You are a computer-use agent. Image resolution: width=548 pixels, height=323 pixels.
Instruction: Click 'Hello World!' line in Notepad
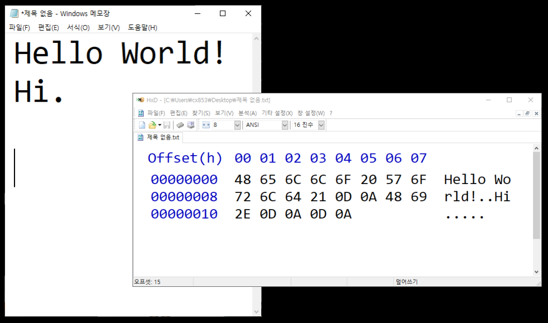120,53
